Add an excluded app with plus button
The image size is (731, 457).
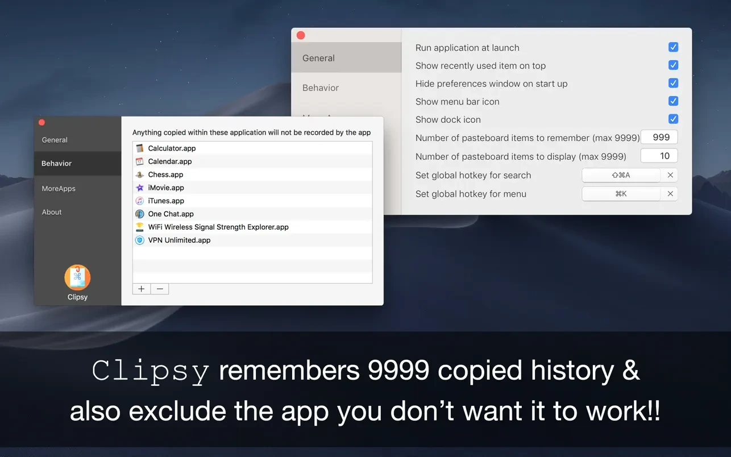click(142, 289)
